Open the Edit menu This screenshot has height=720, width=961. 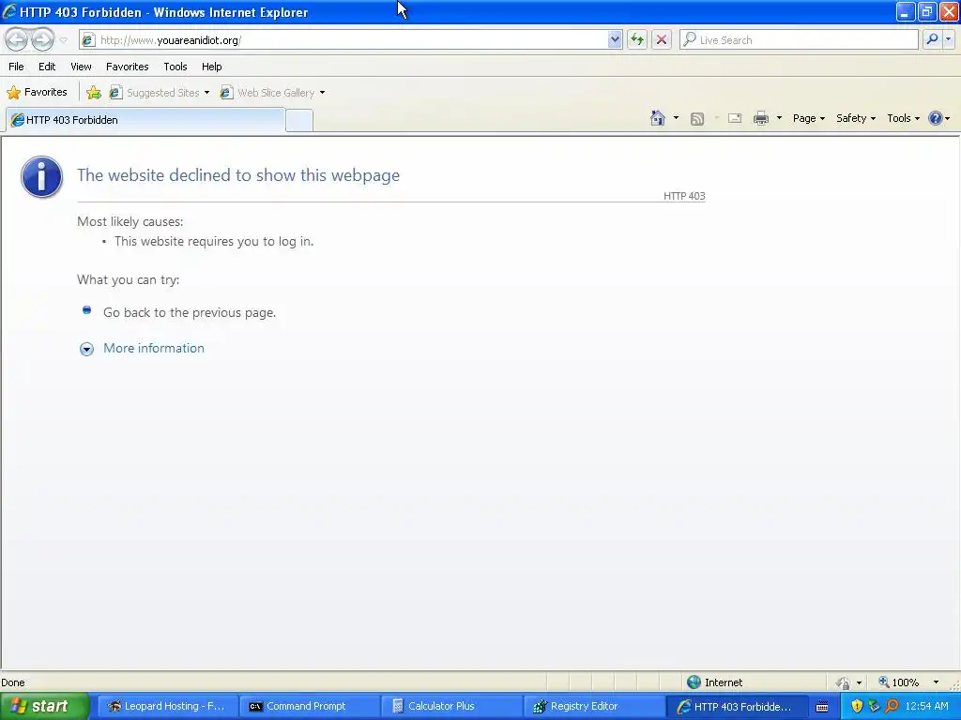[47, 67]
